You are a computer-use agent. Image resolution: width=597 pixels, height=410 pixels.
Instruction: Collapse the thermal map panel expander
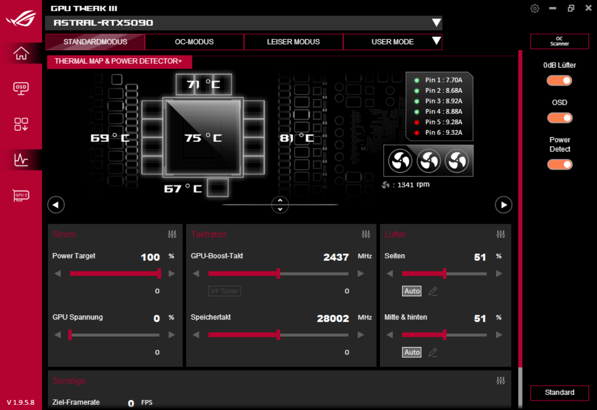[280, 204]
